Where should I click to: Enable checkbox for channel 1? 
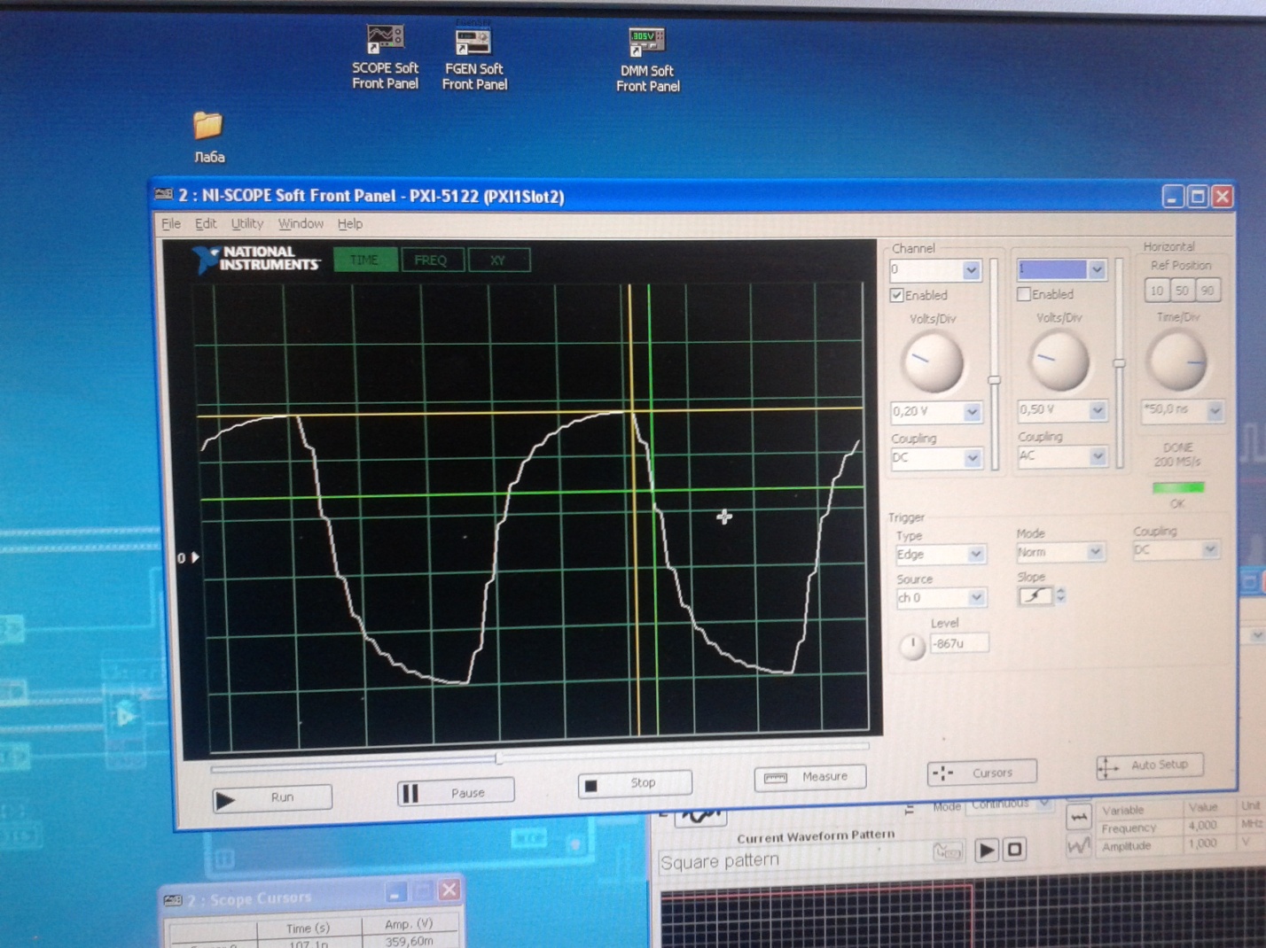pyautogui.click(x=1024, y=294)
